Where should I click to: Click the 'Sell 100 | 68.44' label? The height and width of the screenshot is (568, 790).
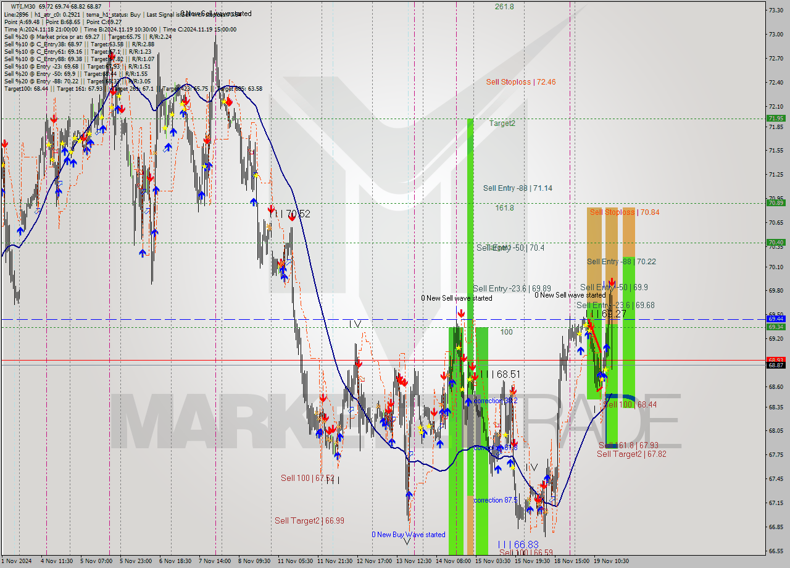[x=630, y=404]
